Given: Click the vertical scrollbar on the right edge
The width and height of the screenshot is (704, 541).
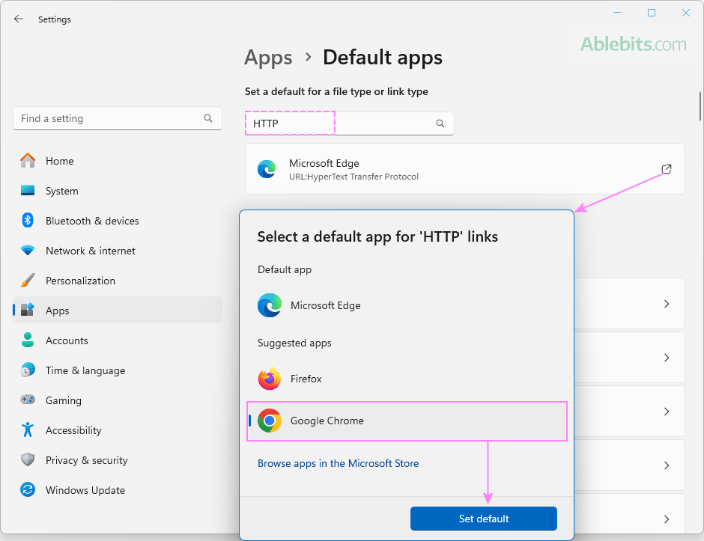Looking at the screenshot, I should coord(700,106).
